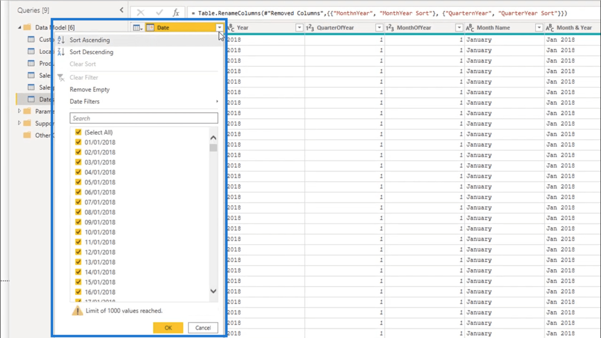This screenshot has width=601, height=338.
Task: Collapse the Queries pane arrow
Action: [x=122, y=10]
